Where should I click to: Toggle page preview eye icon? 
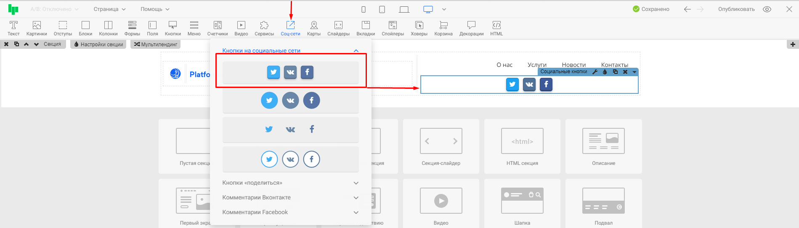click(x=767, y=9)
